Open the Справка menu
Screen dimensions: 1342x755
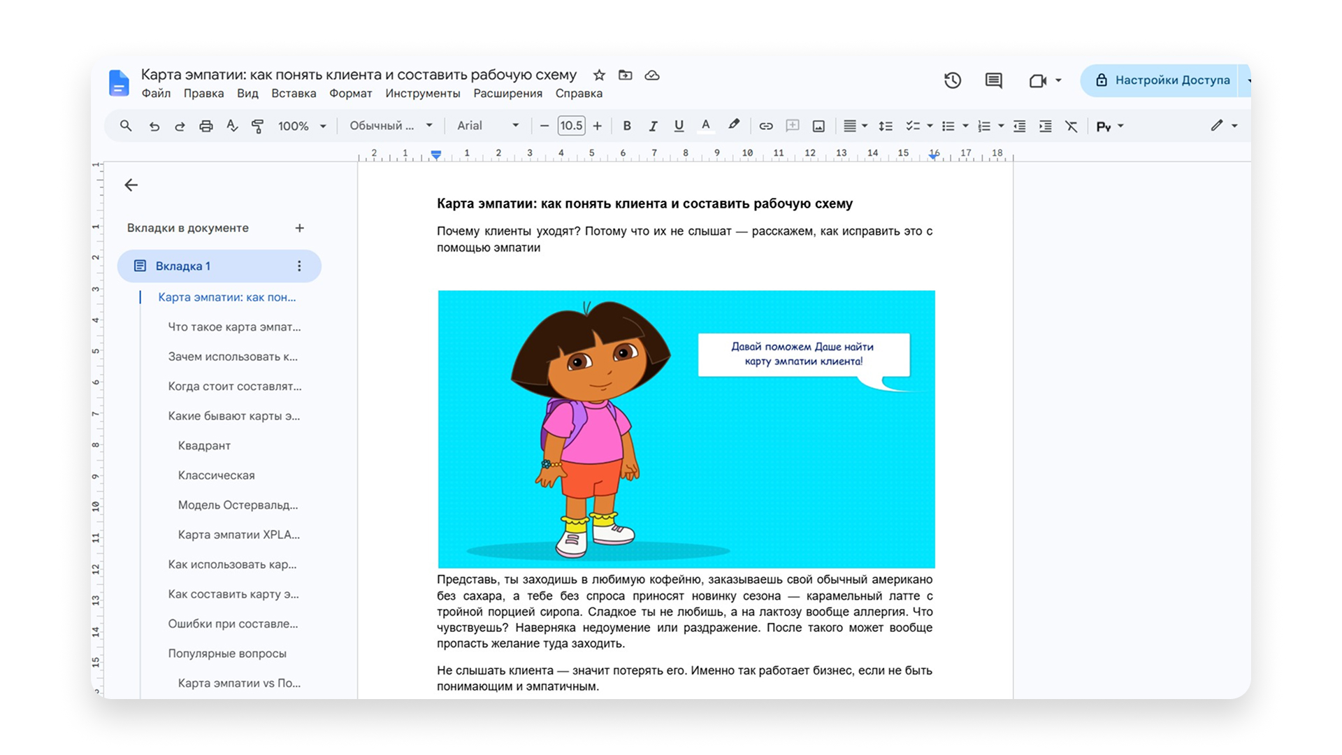[579, 93]
